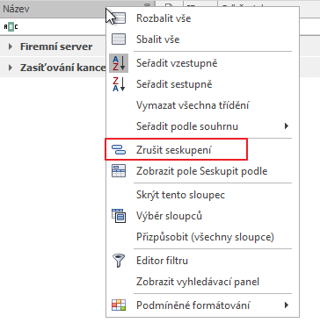Choose Vymazat všechna třídění
Screen dimensions: 320x330
click(x=202, y=105)
